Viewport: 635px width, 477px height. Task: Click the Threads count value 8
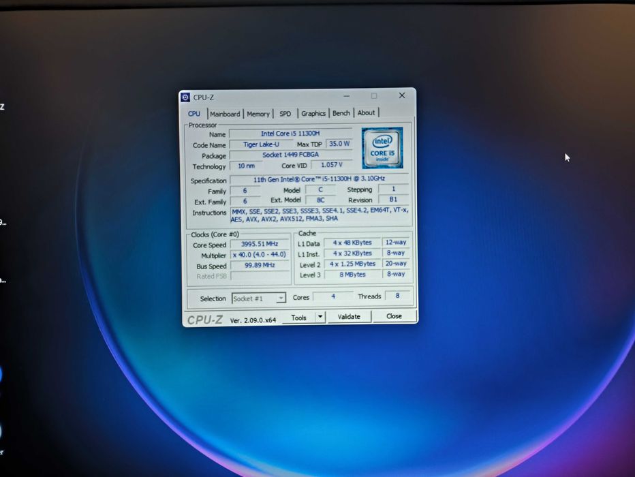click(x=397, y=296)
